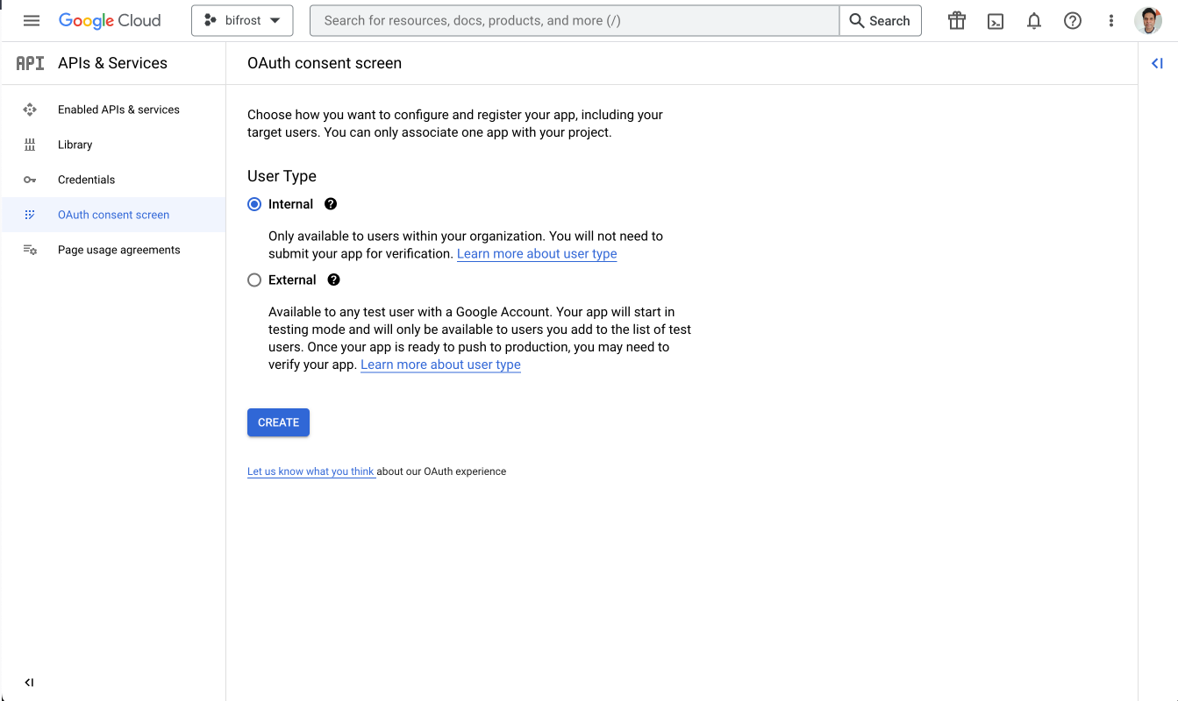Select OAuth consent screen in sidebar
Image resolution: width=1178 pixels, height=701 pixels.
point(113,215)
